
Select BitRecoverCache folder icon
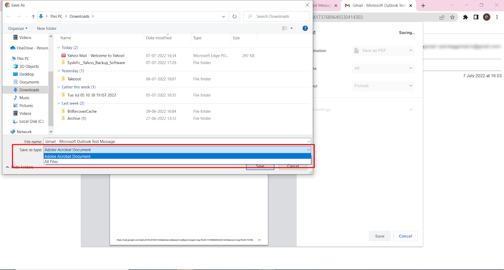tap(63, 111)
